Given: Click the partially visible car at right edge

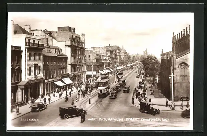Looking at the screenshot, I should point(186,114).
